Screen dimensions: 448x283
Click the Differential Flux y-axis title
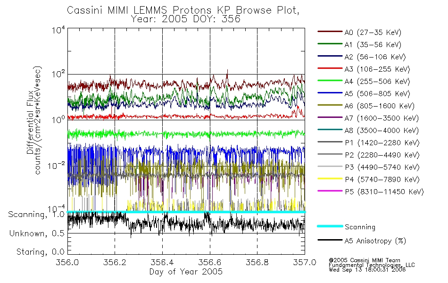pos(30,123)
